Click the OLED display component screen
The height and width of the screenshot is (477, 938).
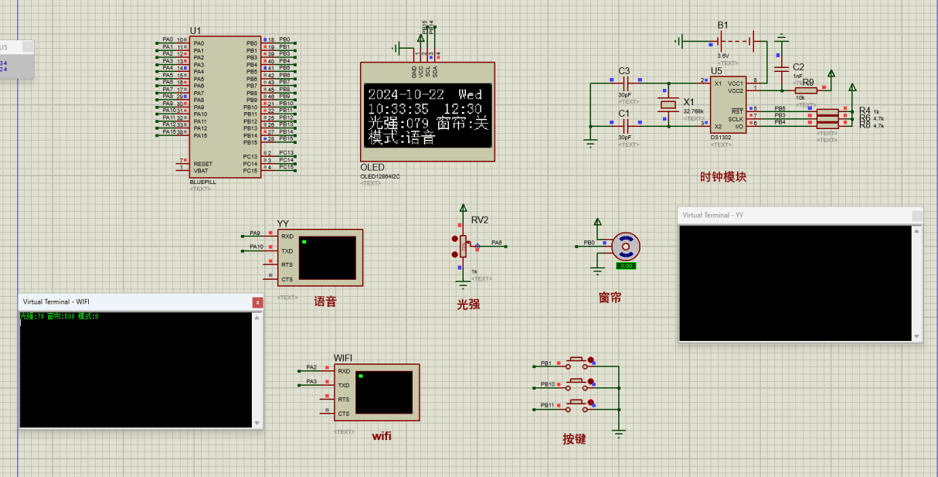pos(427,114)
